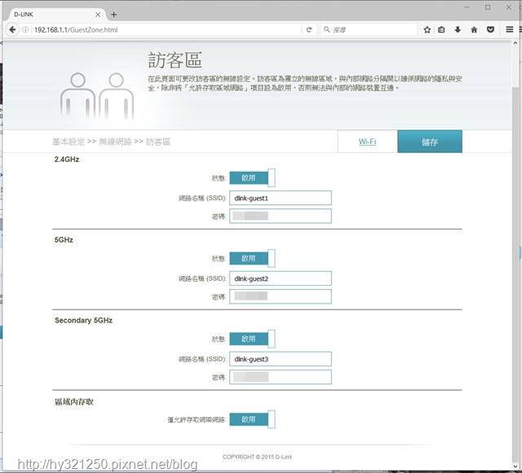Bookmark this page with the star icon
Image resolution: width=522 pixels, height=473 pixels.
(427, 29)
